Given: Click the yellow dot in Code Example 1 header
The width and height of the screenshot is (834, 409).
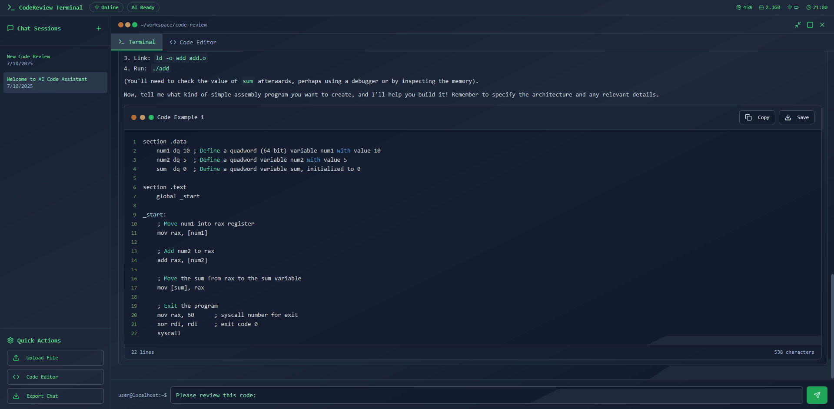Looking at the screenshot, I should coord(143,117).
